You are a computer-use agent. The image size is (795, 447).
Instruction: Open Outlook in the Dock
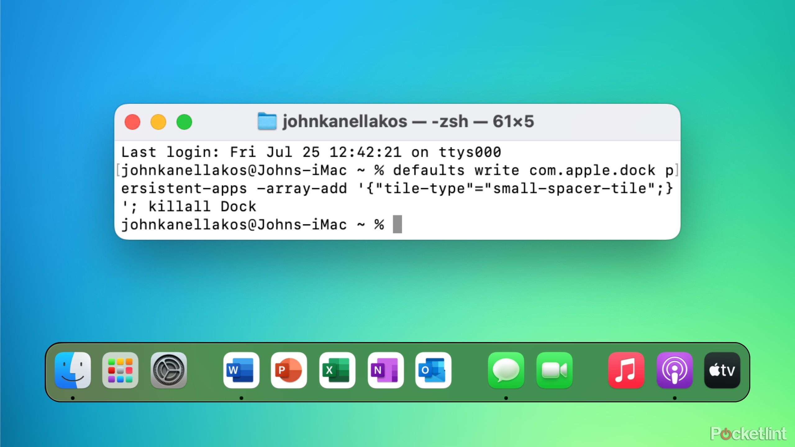click(433, 370)
